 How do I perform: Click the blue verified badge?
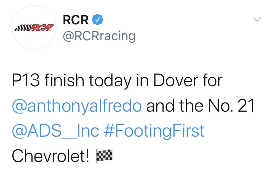97,20
